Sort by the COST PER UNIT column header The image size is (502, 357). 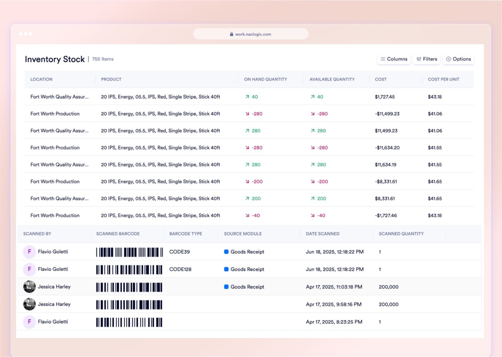[444, 79]
